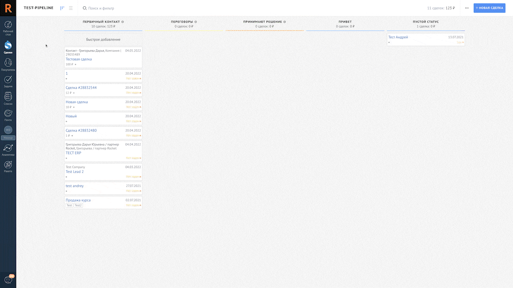The height and width of the screenshot is (288, 513).
Task: Click the orange R logo
Action: click(x=8, y=8)
